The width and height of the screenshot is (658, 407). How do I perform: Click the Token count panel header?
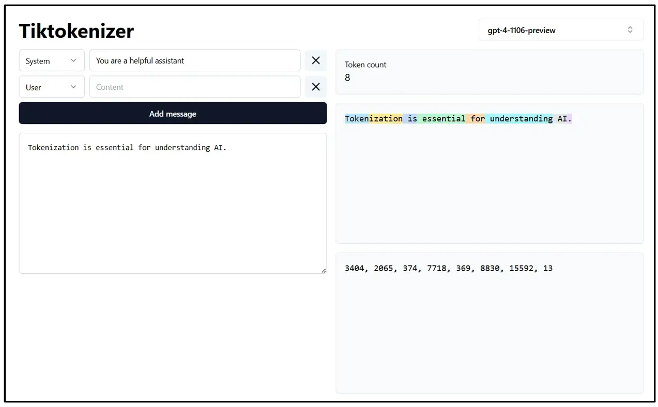click(x=365, y=65)
